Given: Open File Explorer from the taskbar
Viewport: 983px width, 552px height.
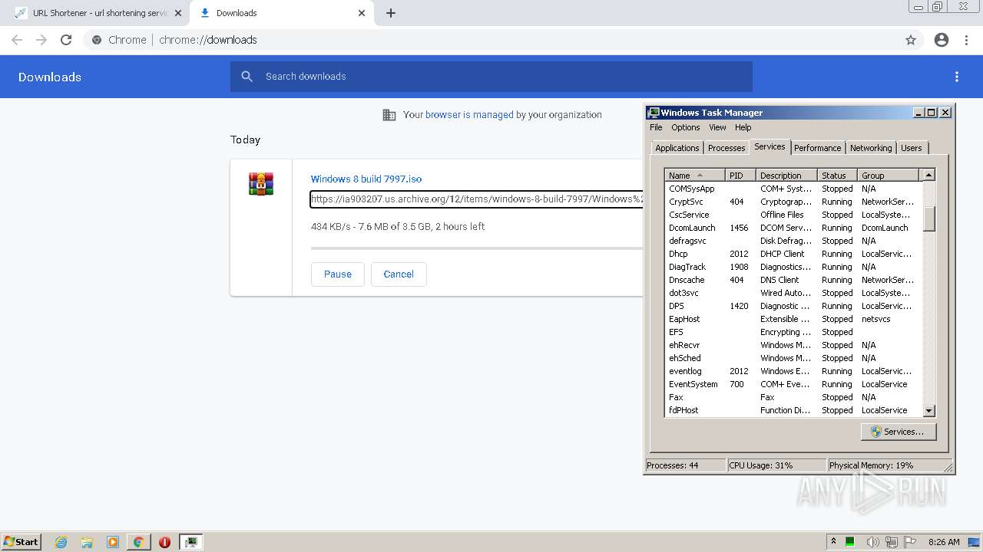Looking at the screenshot, I should pyautogui.click(x=87, y=542).
